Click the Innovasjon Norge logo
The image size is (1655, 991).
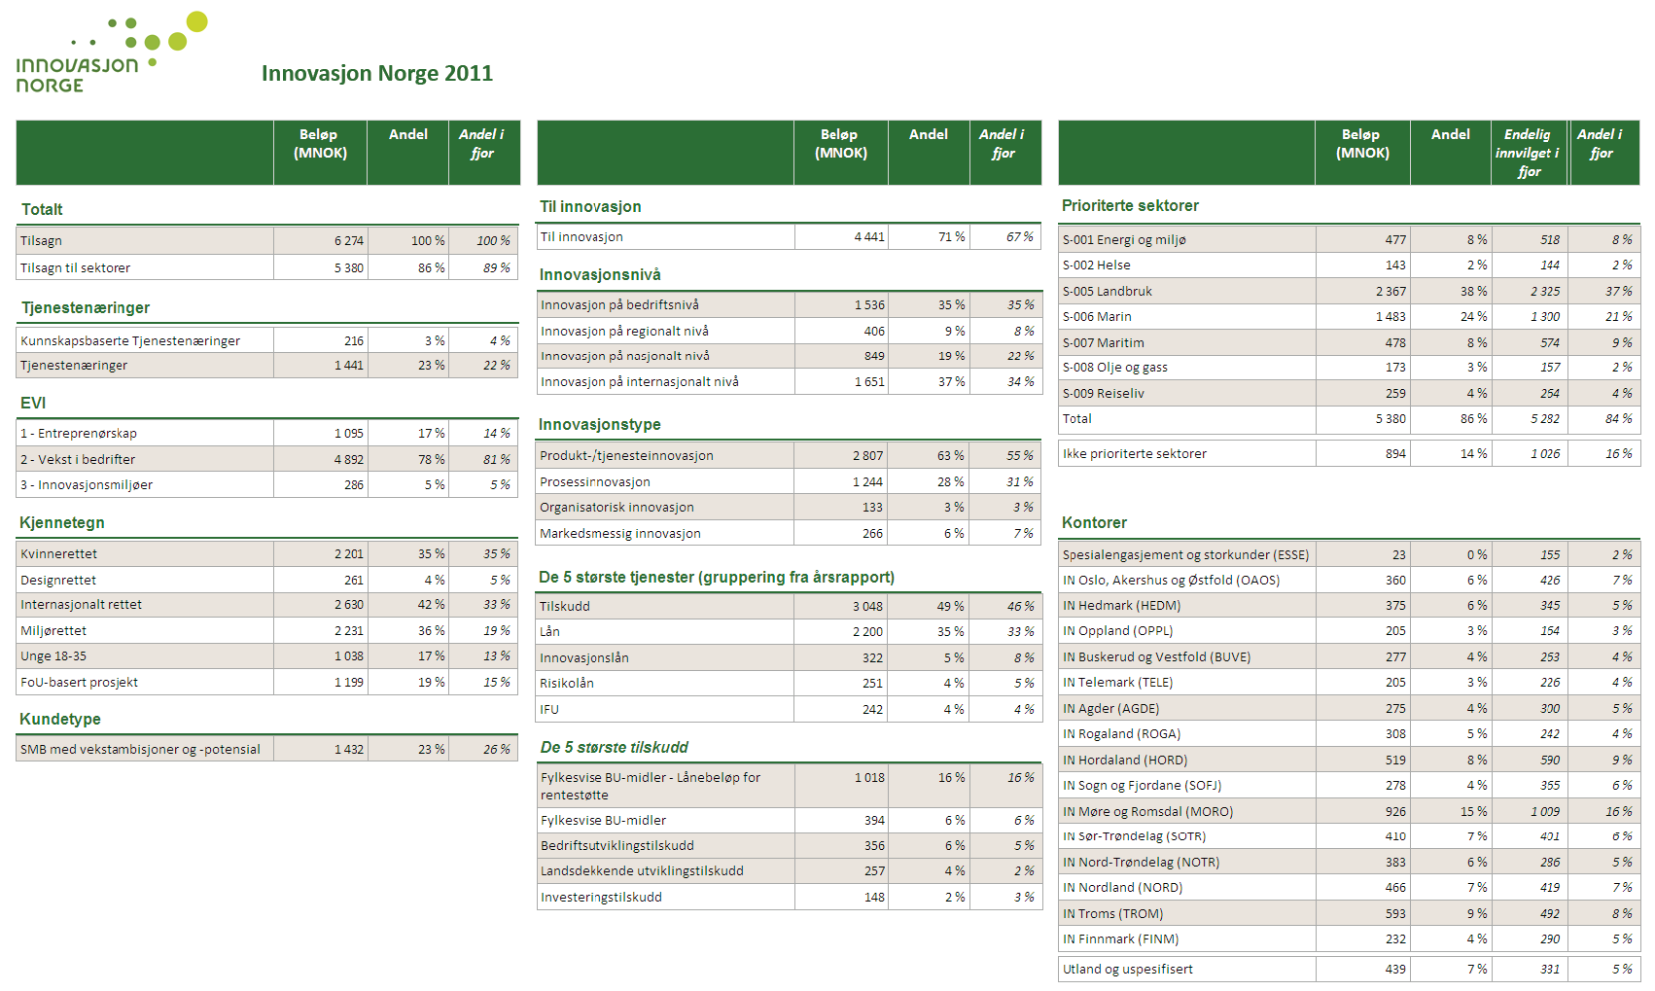[112, 53]
